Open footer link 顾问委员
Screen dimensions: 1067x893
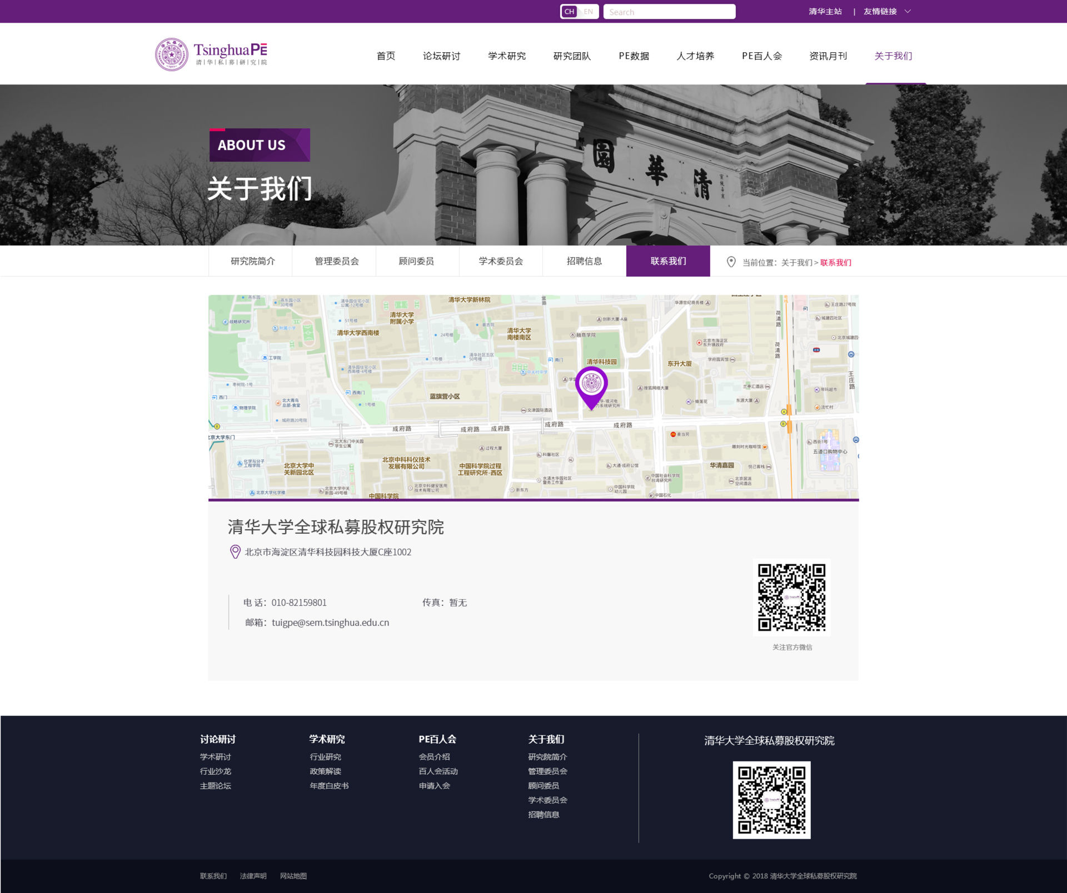click(544, 786)
